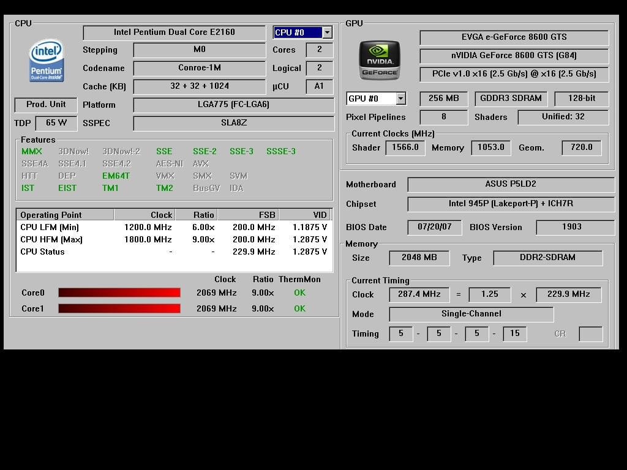Click the GPU memory size 256 MB
627x470 pixels.
(443, 99)
